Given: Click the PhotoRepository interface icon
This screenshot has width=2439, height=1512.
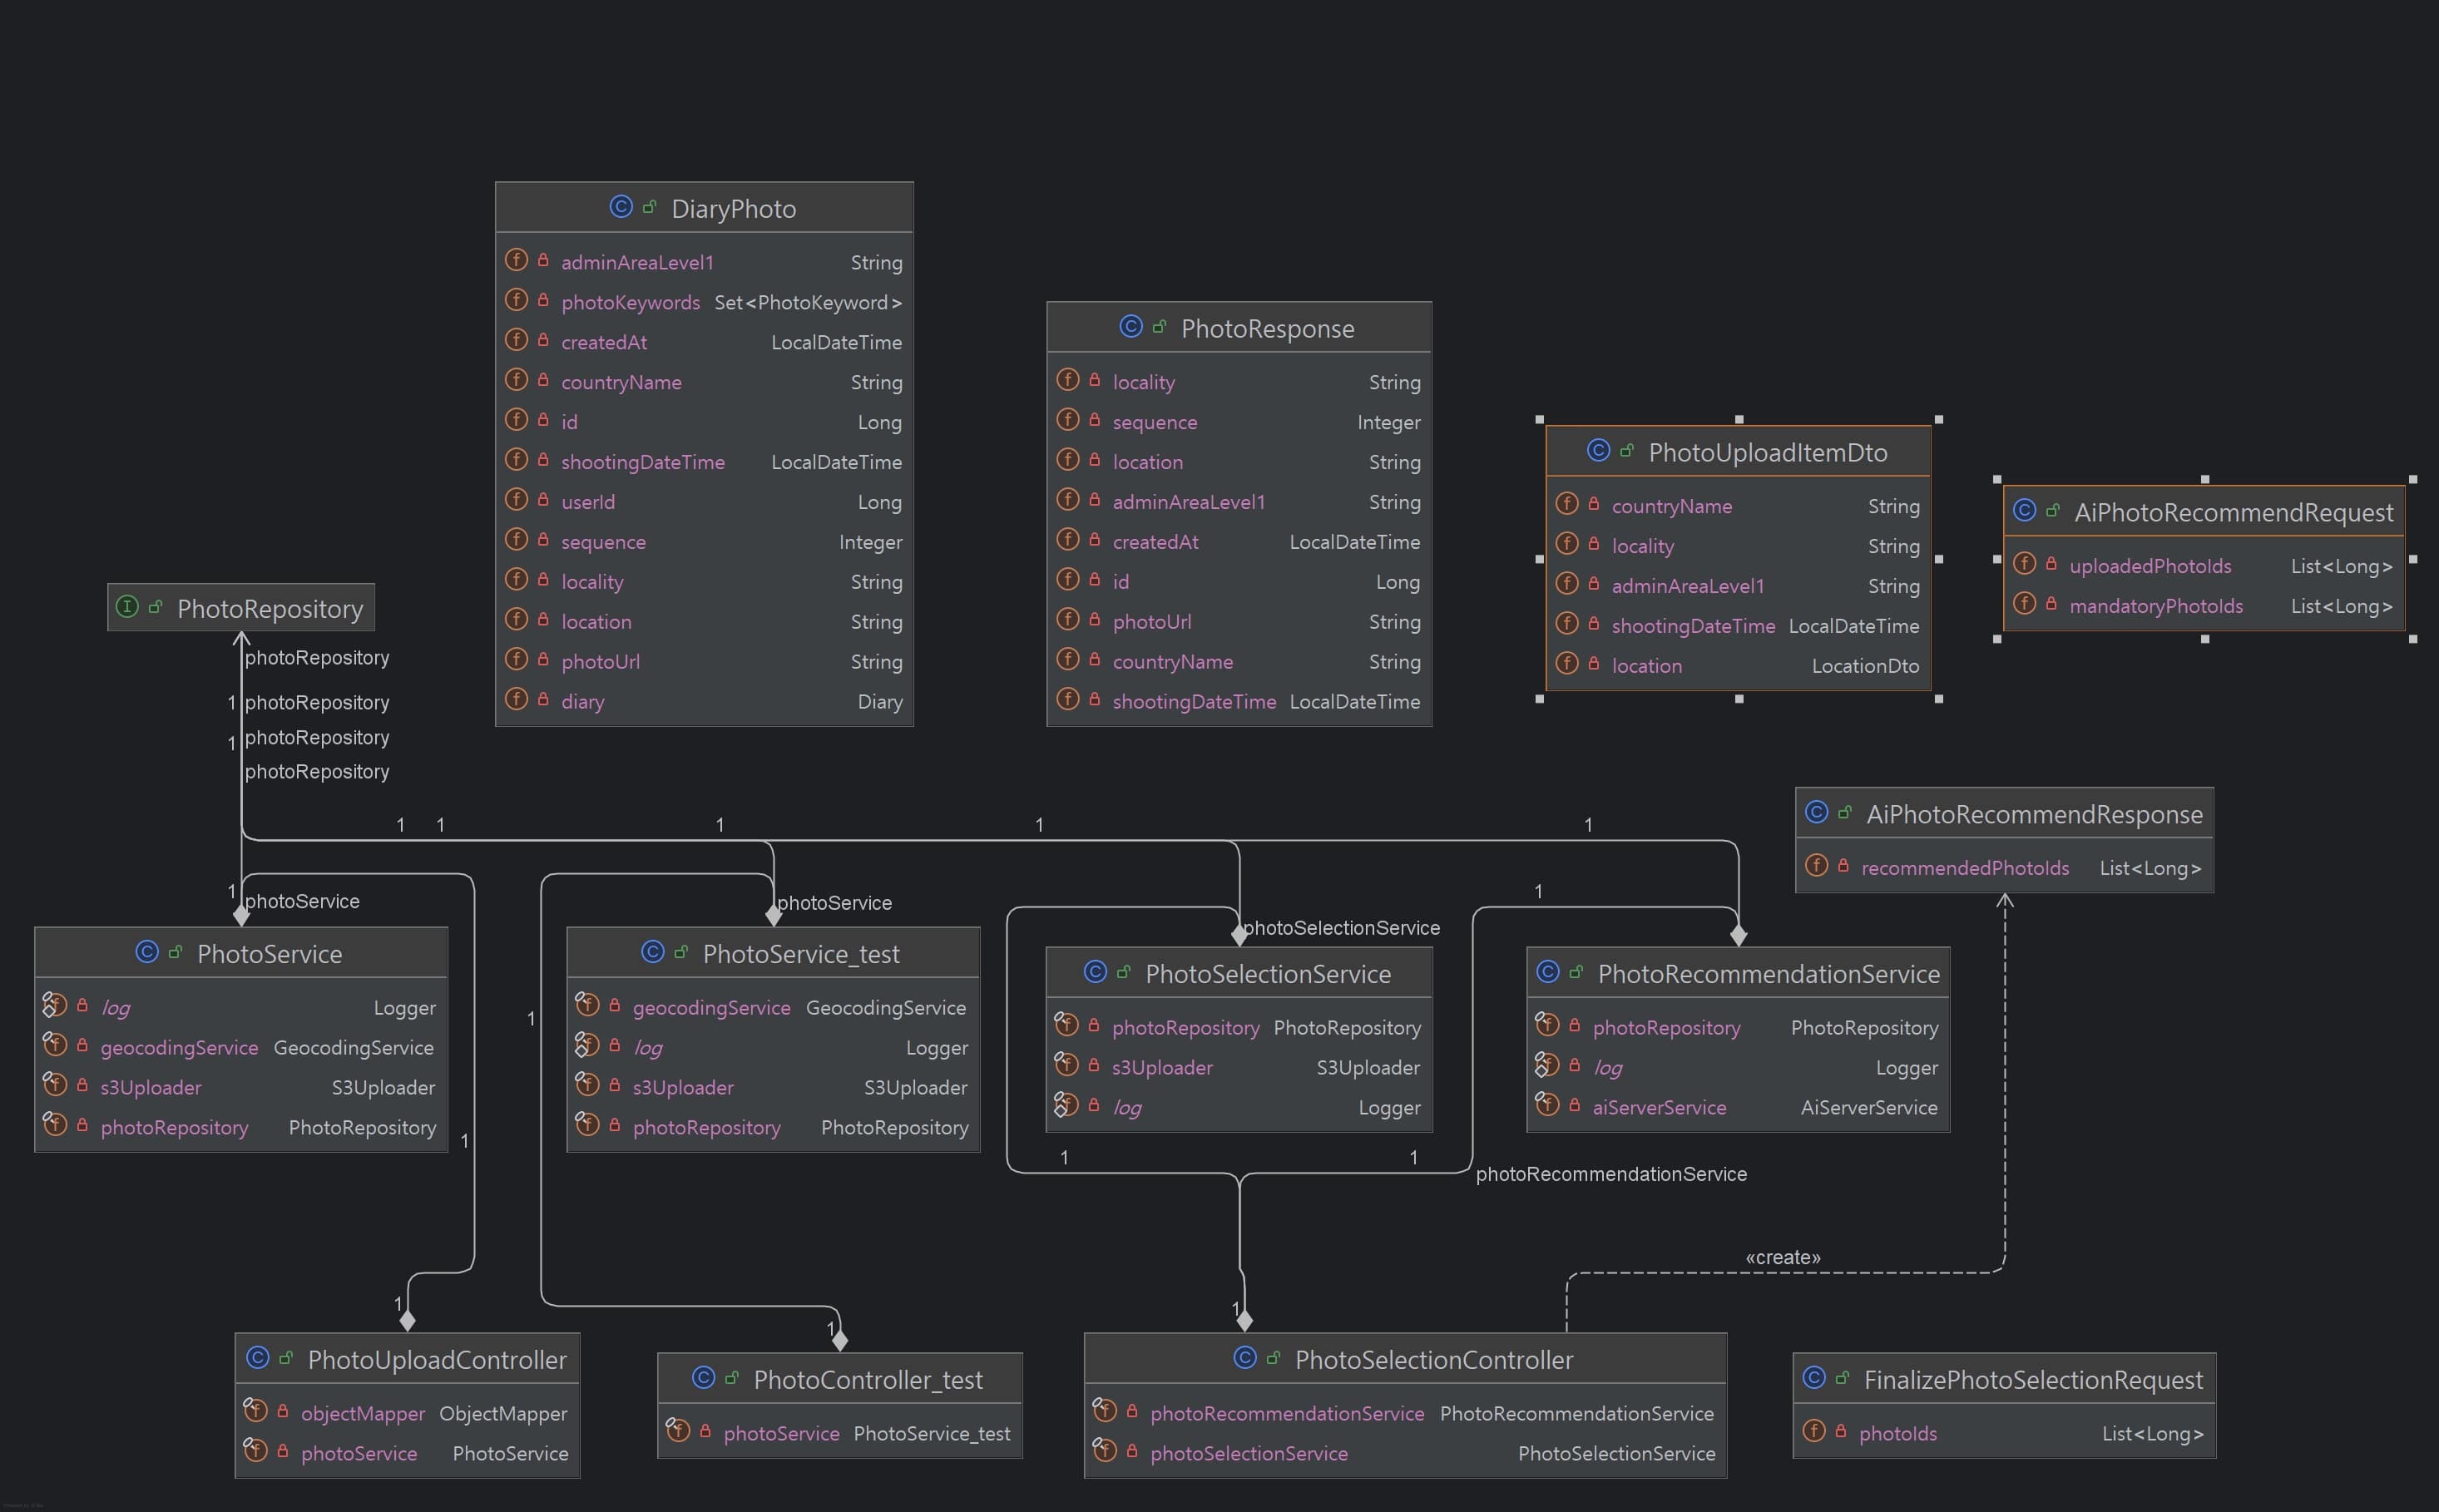Looking at the screenshot, I should coord(127,607).
